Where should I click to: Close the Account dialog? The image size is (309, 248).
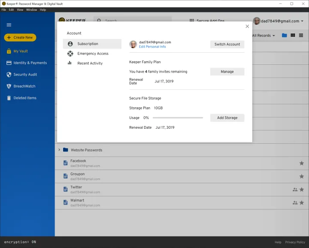[x=247, y=27]
